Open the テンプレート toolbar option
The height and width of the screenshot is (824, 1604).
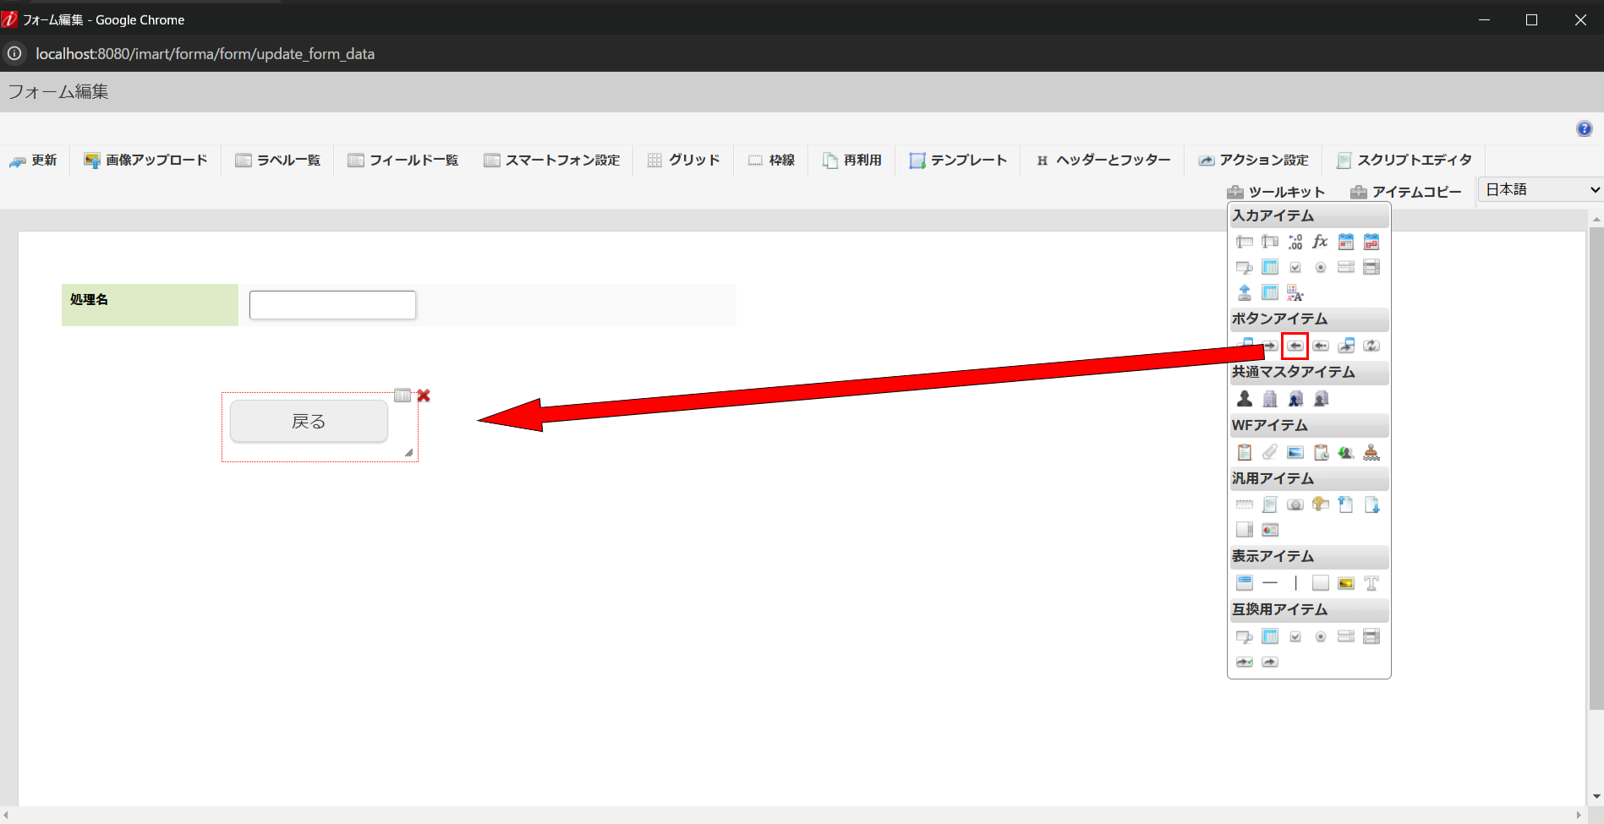click(x=959, y=161)
